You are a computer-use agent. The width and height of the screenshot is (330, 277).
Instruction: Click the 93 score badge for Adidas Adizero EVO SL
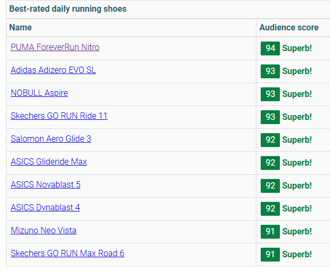point(270,71)
